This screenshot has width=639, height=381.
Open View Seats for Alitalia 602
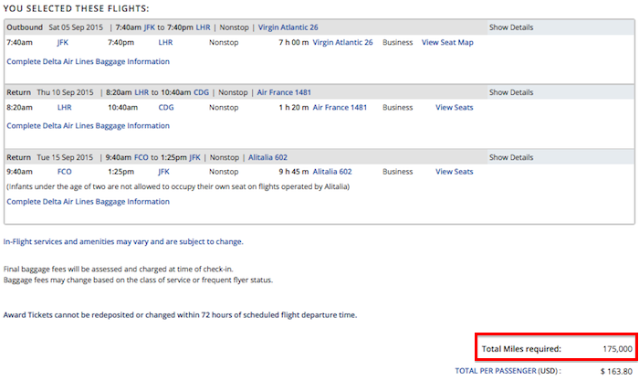(x=454, y=172)
